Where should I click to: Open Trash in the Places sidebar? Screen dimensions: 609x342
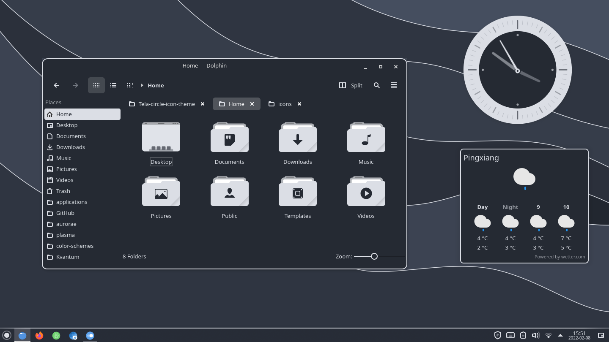pyautogui.click(x=82, y=191)
